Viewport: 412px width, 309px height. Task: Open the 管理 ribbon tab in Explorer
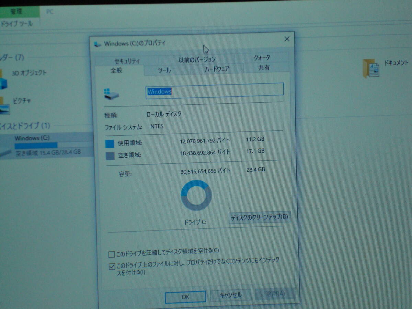point(16,11)
